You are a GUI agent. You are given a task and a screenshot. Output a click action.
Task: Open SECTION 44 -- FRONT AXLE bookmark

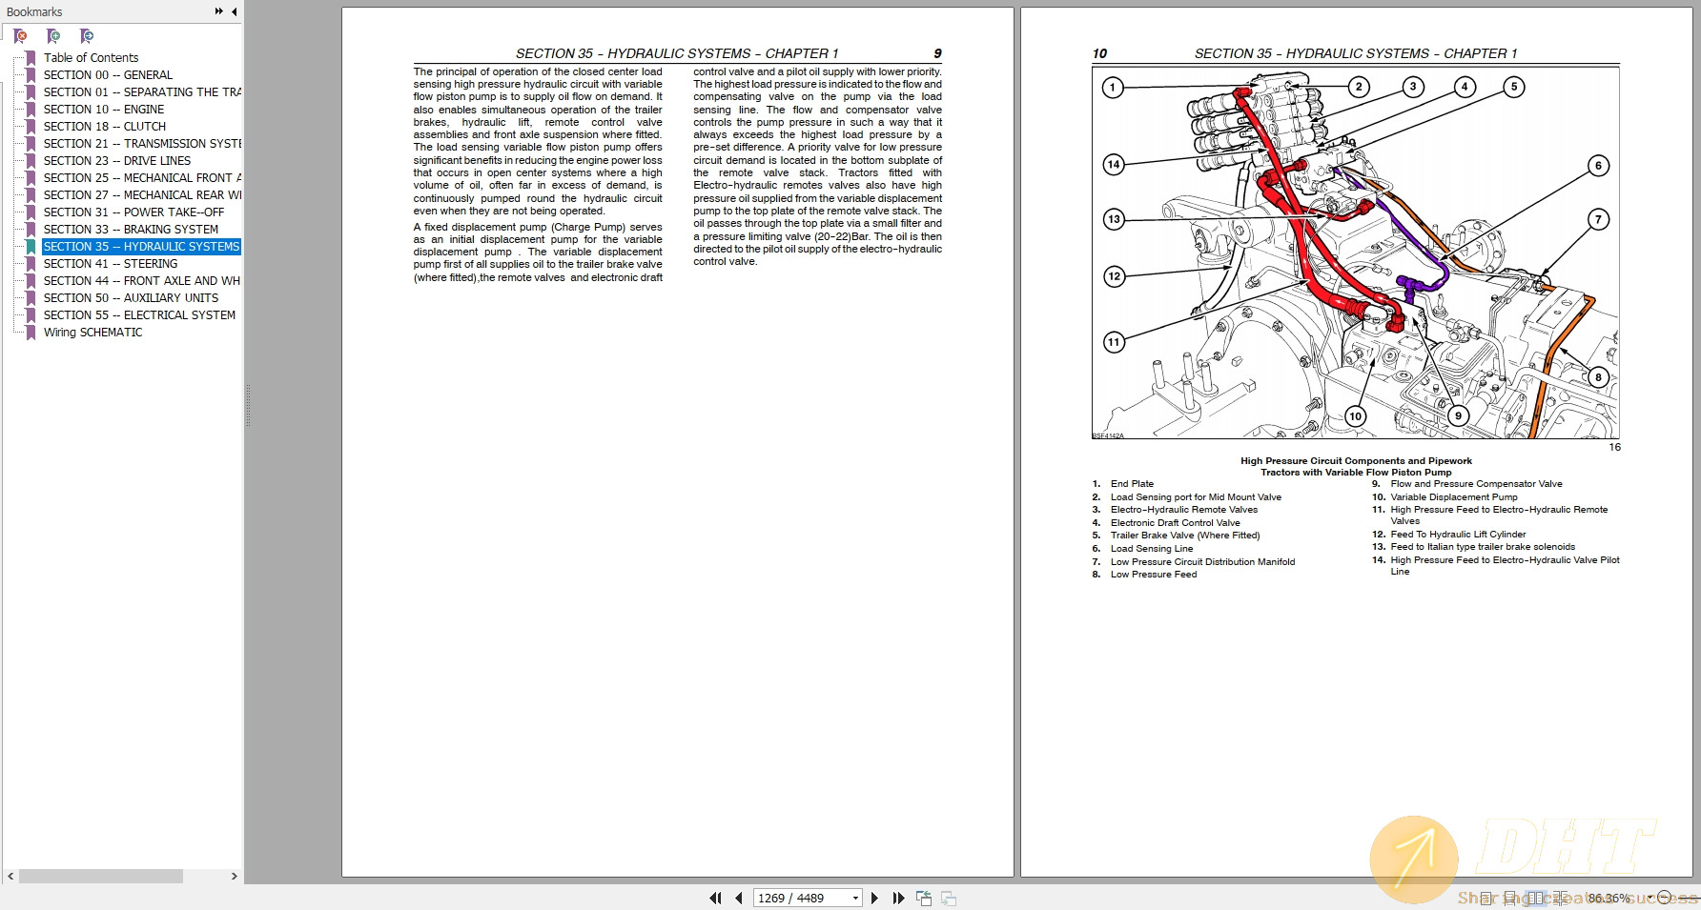(142, 280)
